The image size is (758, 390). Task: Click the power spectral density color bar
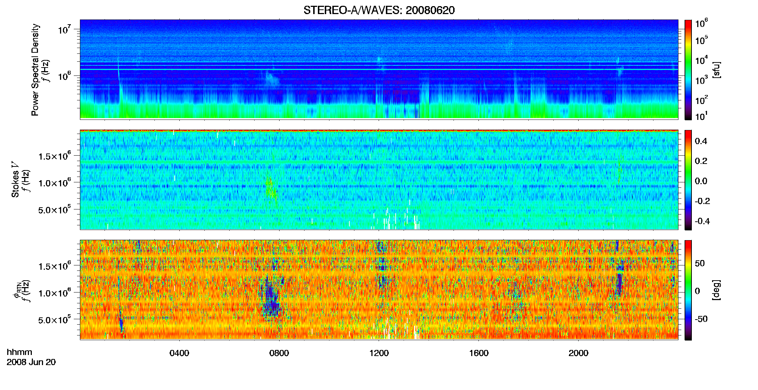click(x=688, y=70)
